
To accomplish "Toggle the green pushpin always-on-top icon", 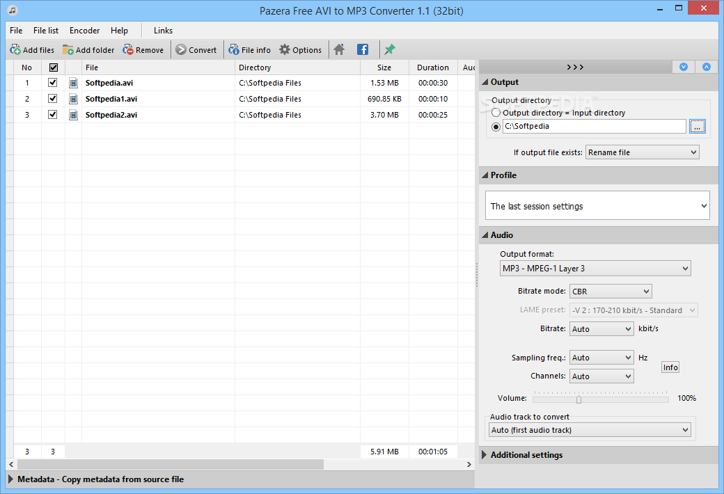I will 390,49.
